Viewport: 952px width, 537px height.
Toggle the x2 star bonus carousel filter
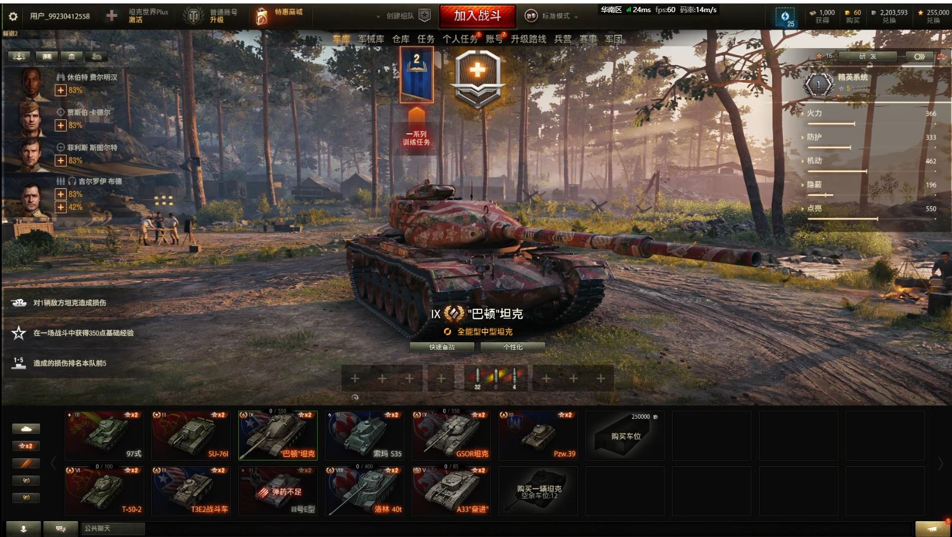pos(26,446)
